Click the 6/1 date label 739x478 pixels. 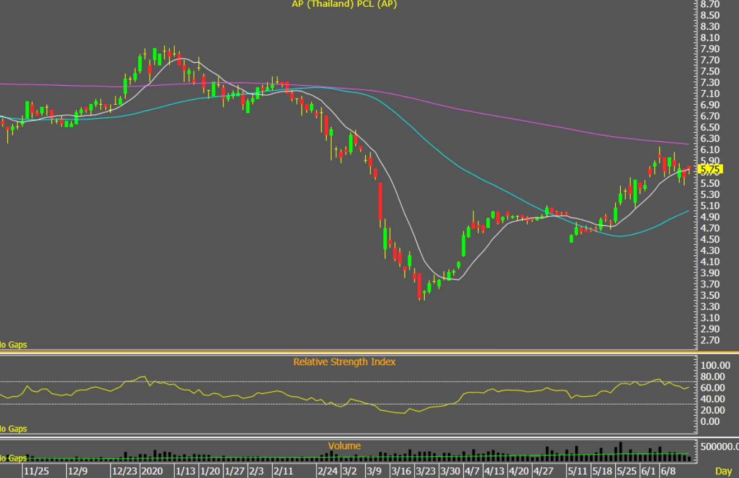(649, 471)
